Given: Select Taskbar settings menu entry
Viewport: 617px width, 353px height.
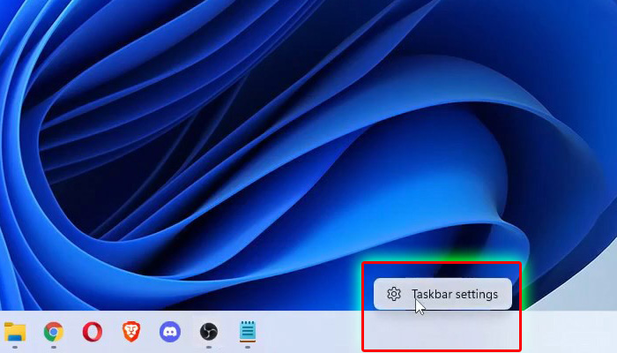Looking at the screenshot, I should click(x=442, y=294).
